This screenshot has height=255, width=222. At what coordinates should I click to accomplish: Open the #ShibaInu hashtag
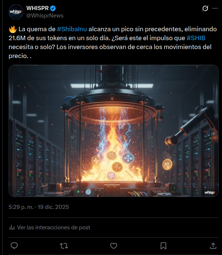pyautogui.click(x=72, y=29)
